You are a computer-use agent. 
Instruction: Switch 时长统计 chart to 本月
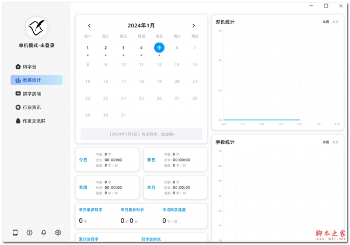coord(335,22)
